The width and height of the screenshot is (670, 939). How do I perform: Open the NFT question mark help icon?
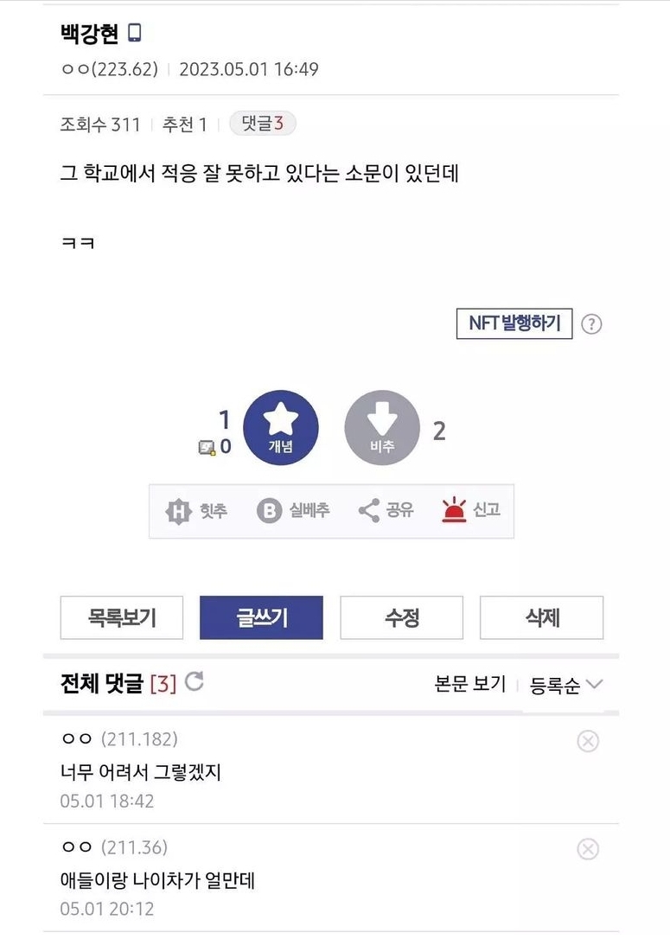pyautogui.click(x=593, y=323)
